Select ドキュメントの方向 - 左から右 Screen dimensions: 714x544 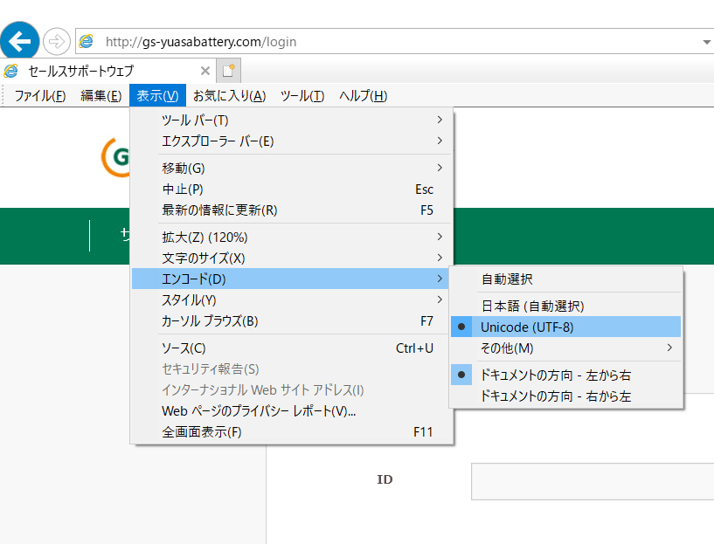click(566, 375)
